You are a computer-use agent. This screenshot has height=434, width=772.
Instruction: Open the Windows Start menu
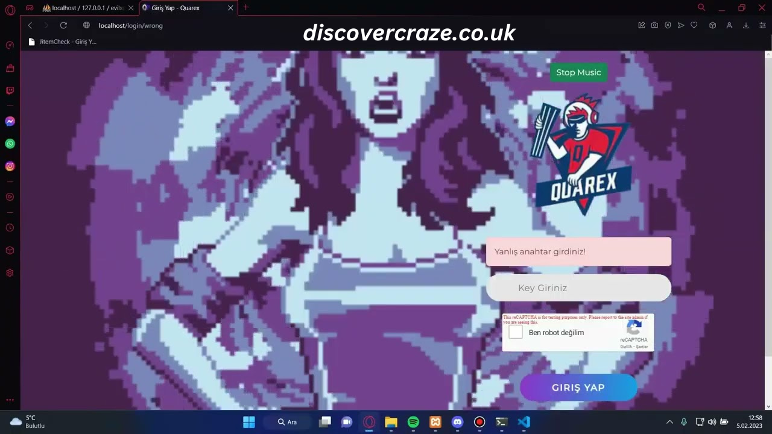[248, 422]
